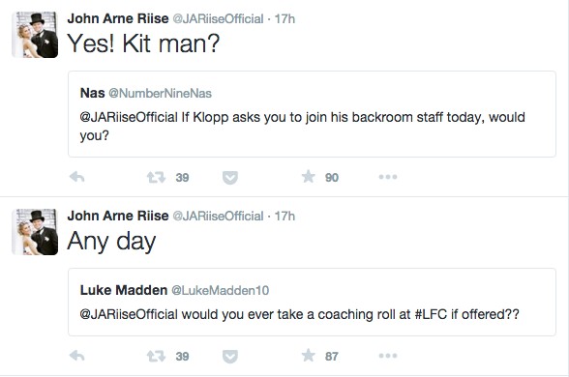Open the 17h timestamp on the 'Any day' tweet

pyautogui.click(x=284, y=217)
